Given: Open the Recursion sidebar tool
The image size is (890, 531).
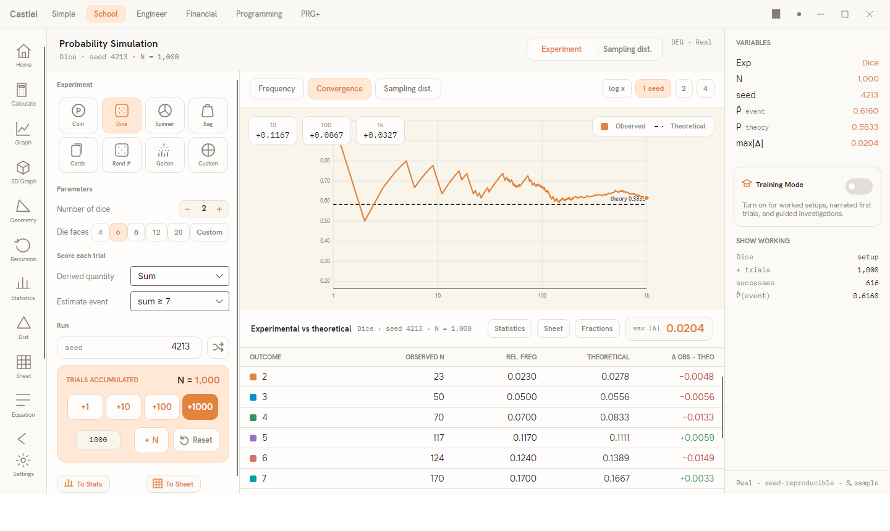Looking at the screenshot, I should [23, 250].
